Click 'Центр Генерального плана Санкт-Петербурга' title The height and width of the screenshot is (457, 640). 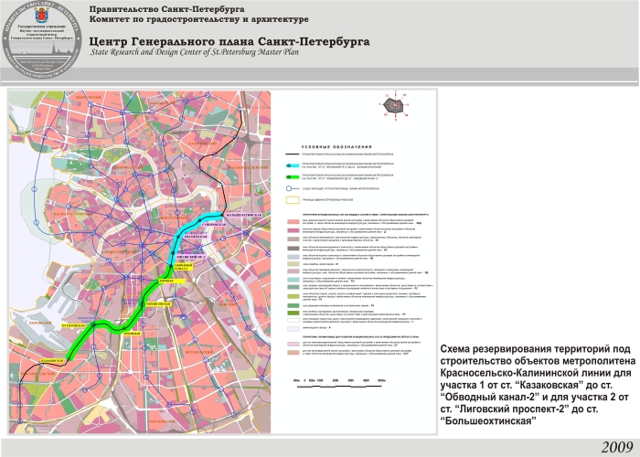click(229, 42)
